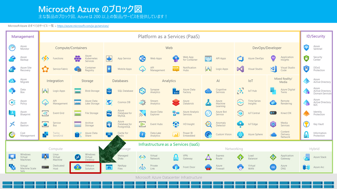
Task: Select the Azure Databricks icon
Action: (x=176, y=102)
